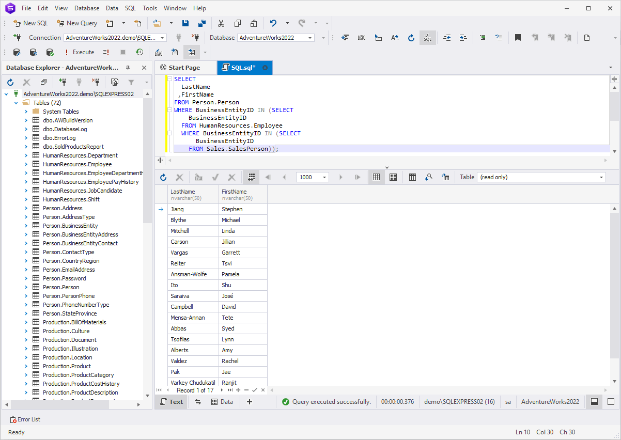
Task: Expand the Person.Person table node
Action: pyautogui.click(x=26, y=287)
